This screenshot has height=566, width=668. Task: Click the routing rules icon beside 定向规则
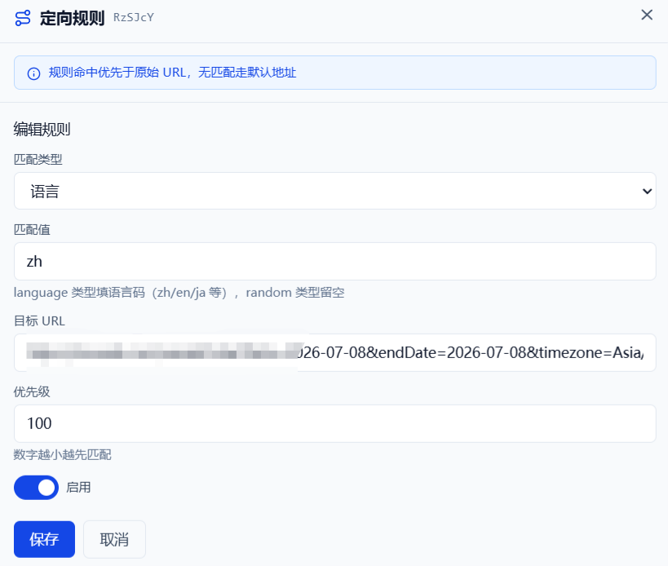pyautogui.click(x=23, y=18)
